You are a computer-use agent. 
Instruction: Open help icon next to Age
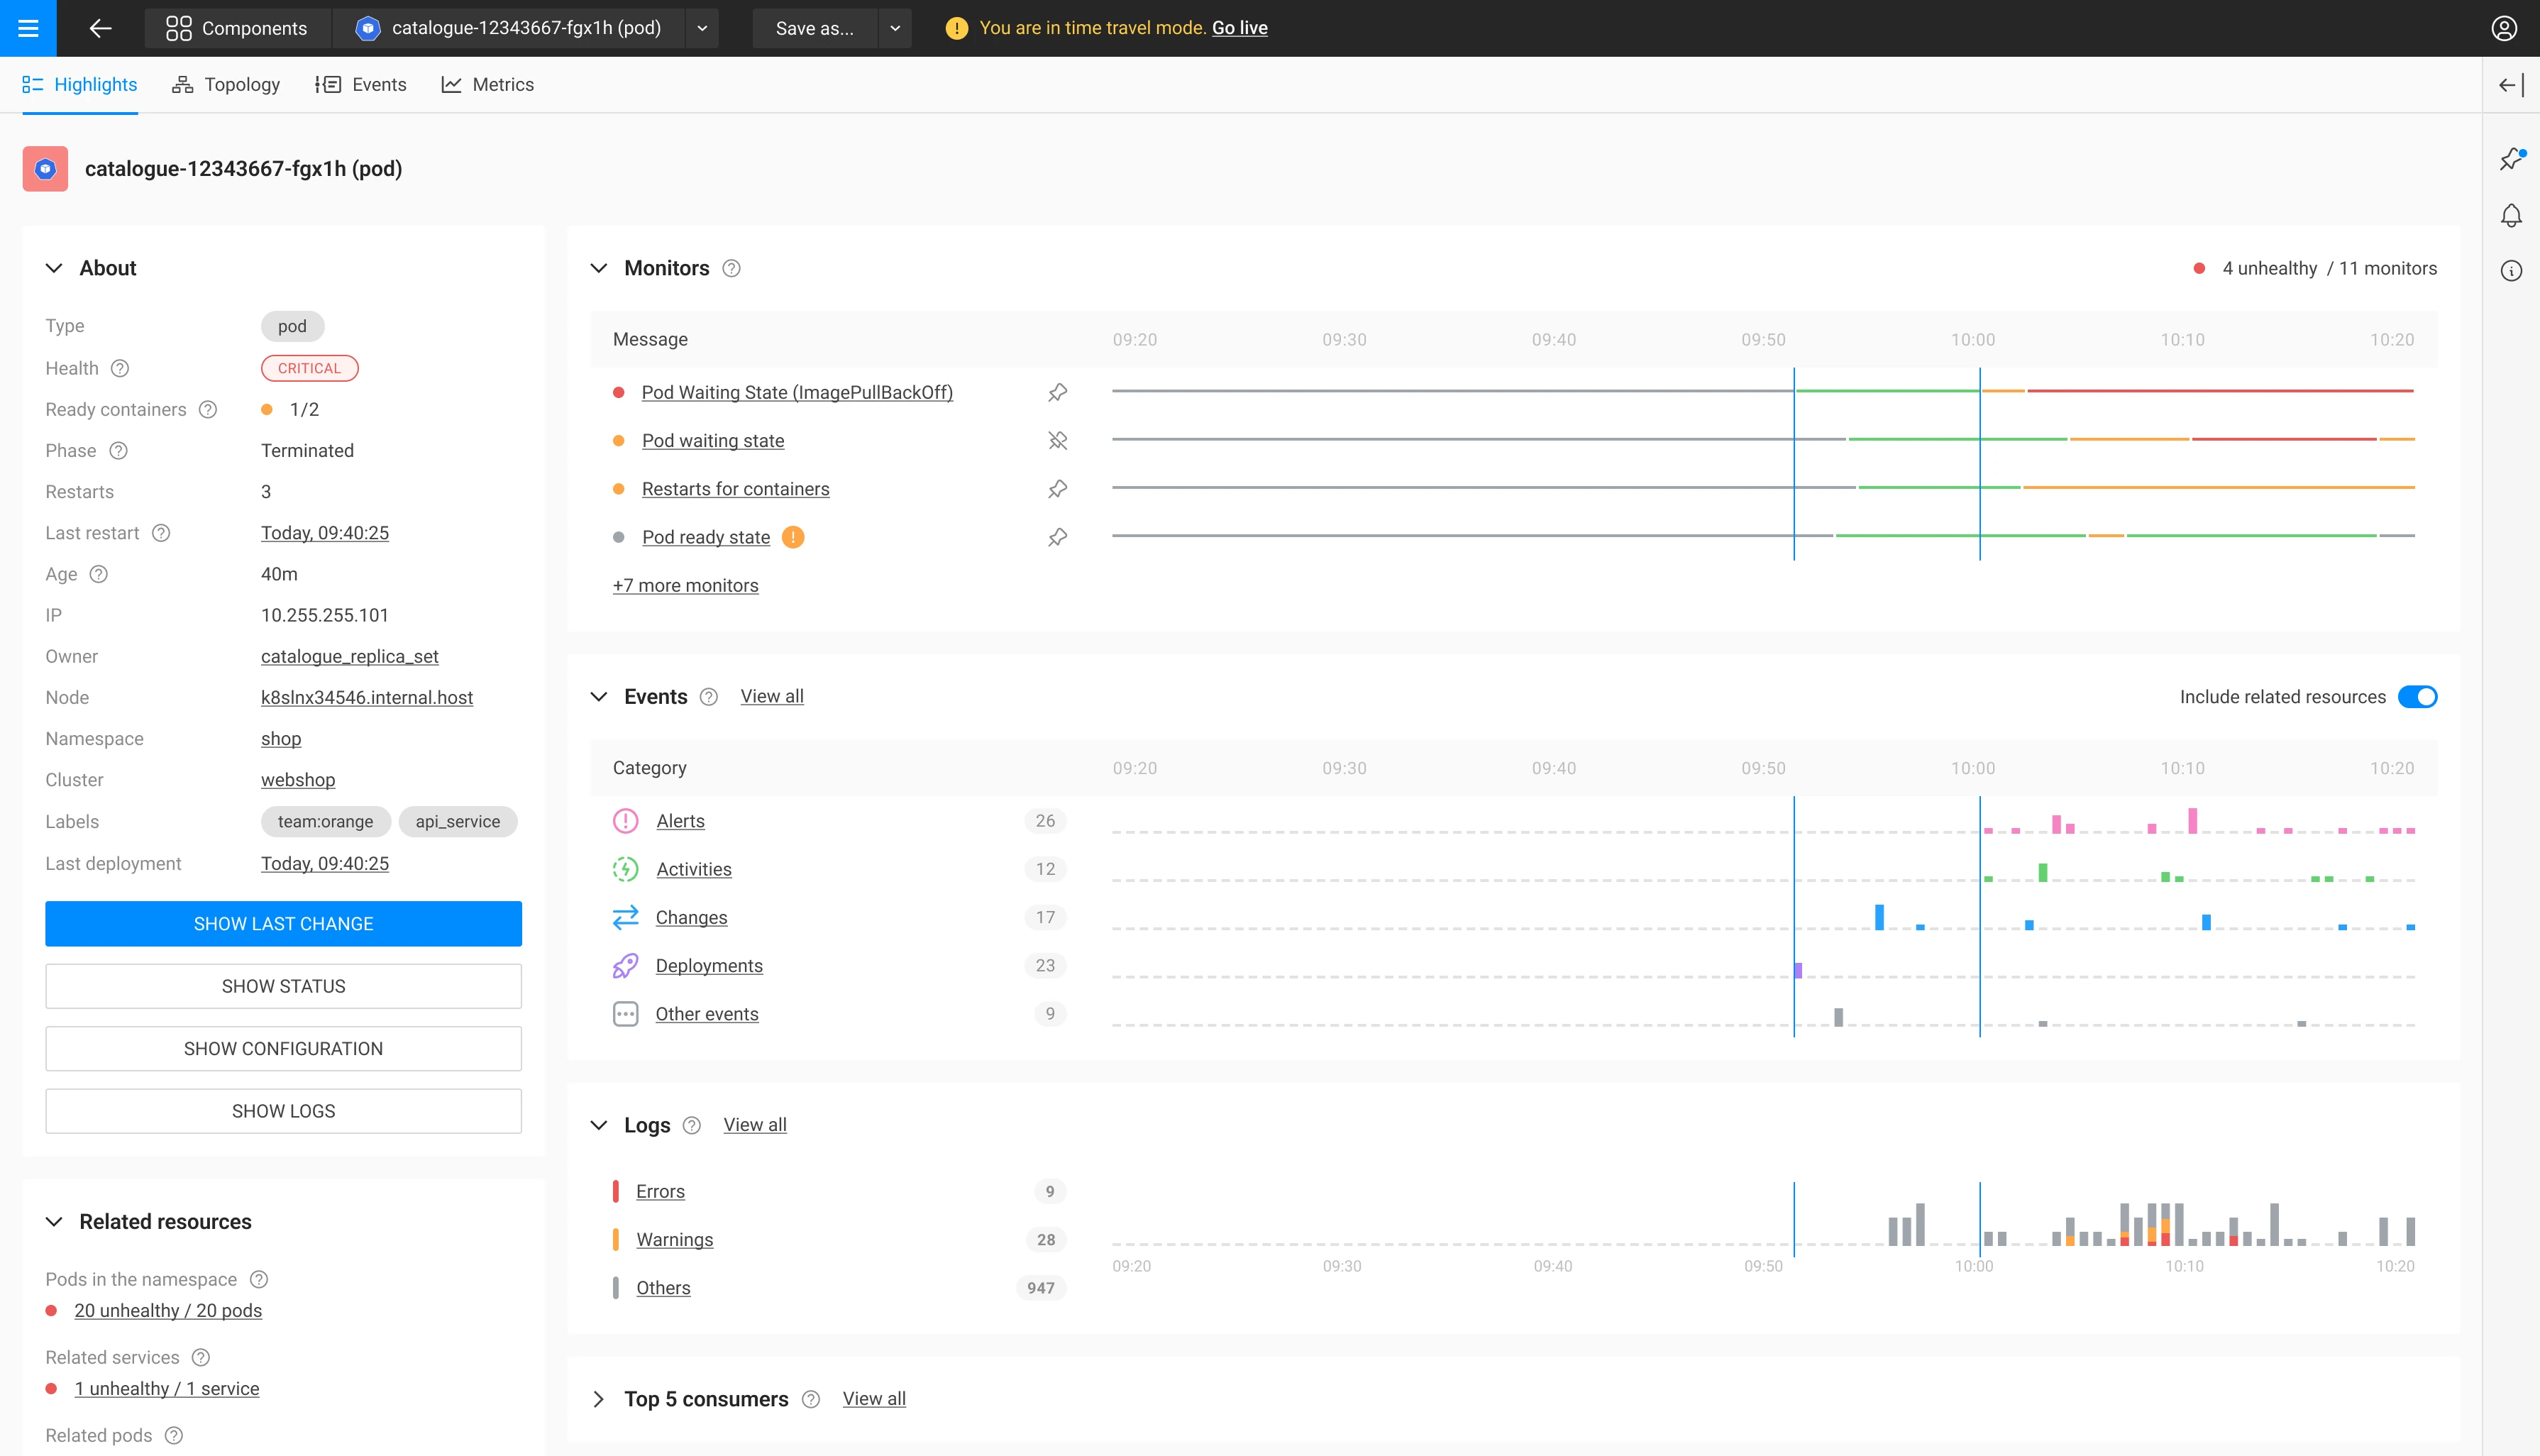click(x=99, y=574)
